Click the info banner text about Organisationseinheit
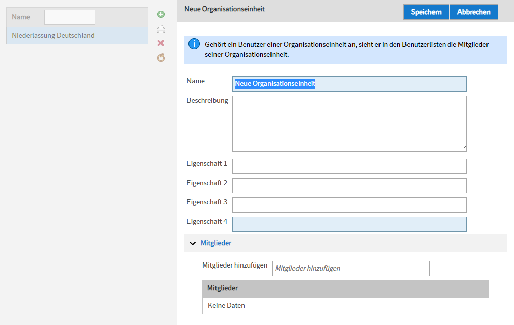Viewport: 514px width, 325px height. coord(346,49)
